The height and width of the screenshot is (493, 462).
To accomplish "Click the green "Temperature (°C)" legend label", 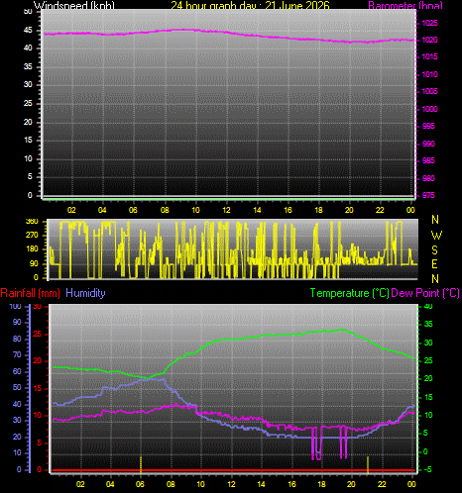I will coord(349,293).
